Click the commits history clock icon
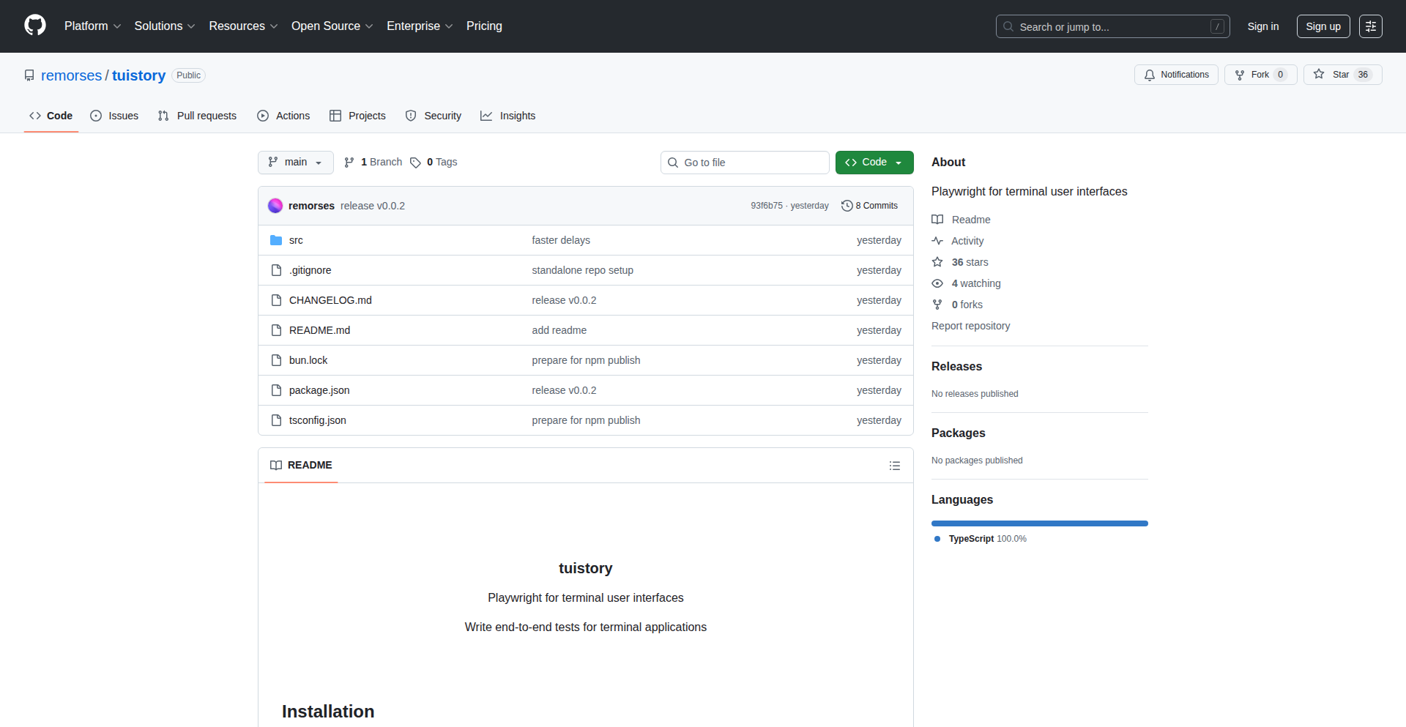The height and width of the screenshot is (727, 1406). (847, 206)
